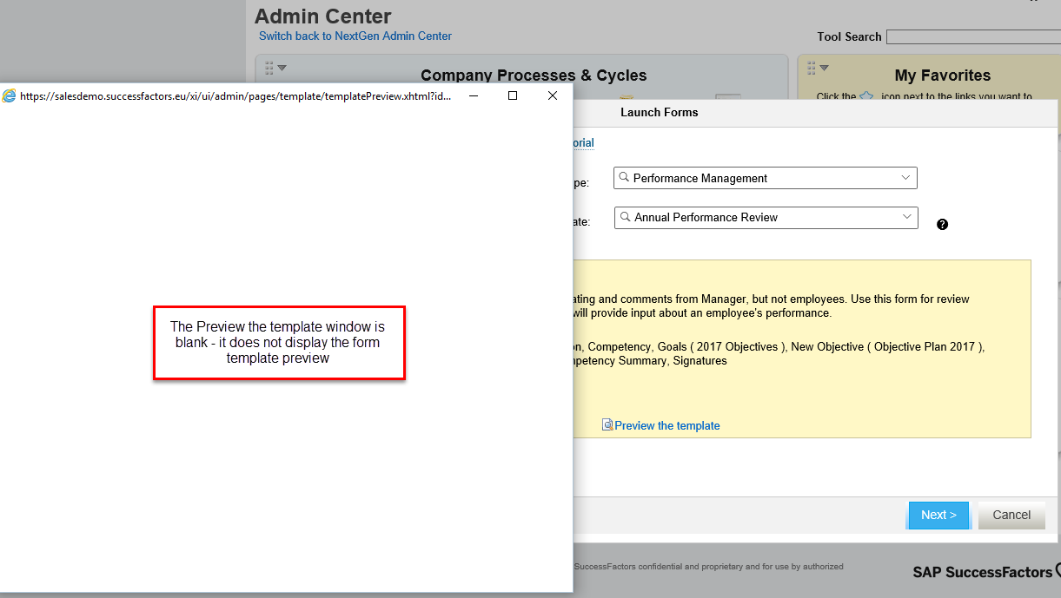Expand the Annual Performance Review template dropdown
1061x598 pixels.
click(906, 216)
